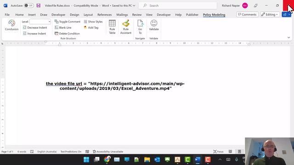This screenshot has width=294, height=165.
Task: Click Toggle Comment command
Action: coord(68,22)
